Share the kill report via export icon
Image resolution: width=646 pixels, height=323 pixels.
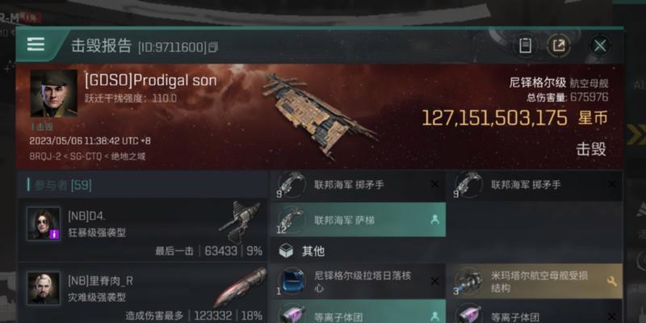click(559, 45)
